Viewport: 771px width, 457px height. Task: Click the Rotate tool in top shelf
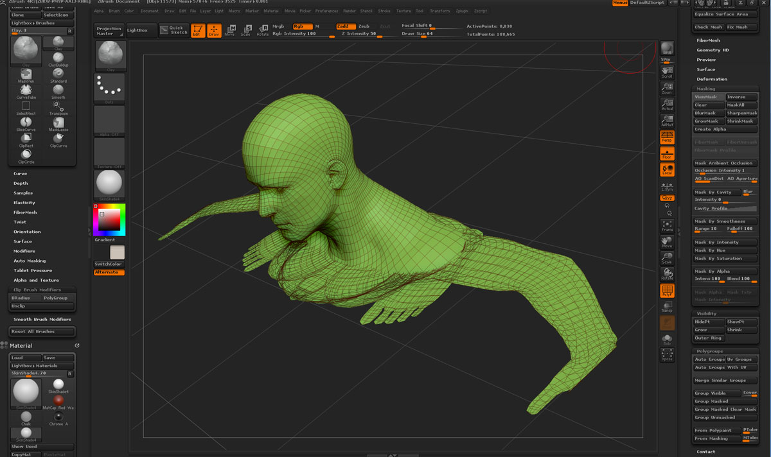[263, 30]
